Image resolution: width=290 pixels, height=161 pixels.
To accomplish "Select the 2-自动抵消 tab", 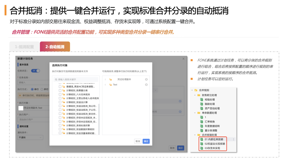I will 55,46.
